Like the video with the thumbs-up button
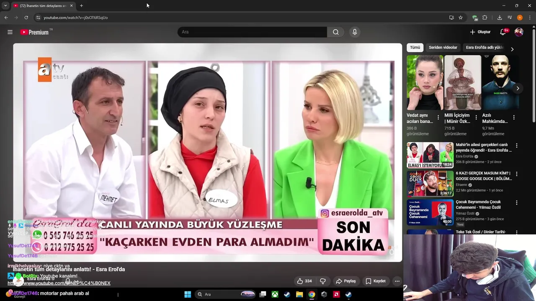The height and width of the screenshot is (301, 536). pos(304,281)
